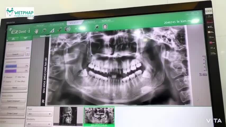Select the magnifier zoom tool in the left toolbar

coord(44,30)
